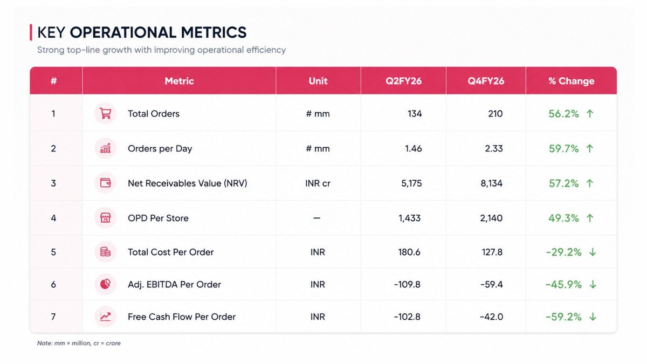
Task: Select the Q2FY26 column header
Action: [403, 81]
